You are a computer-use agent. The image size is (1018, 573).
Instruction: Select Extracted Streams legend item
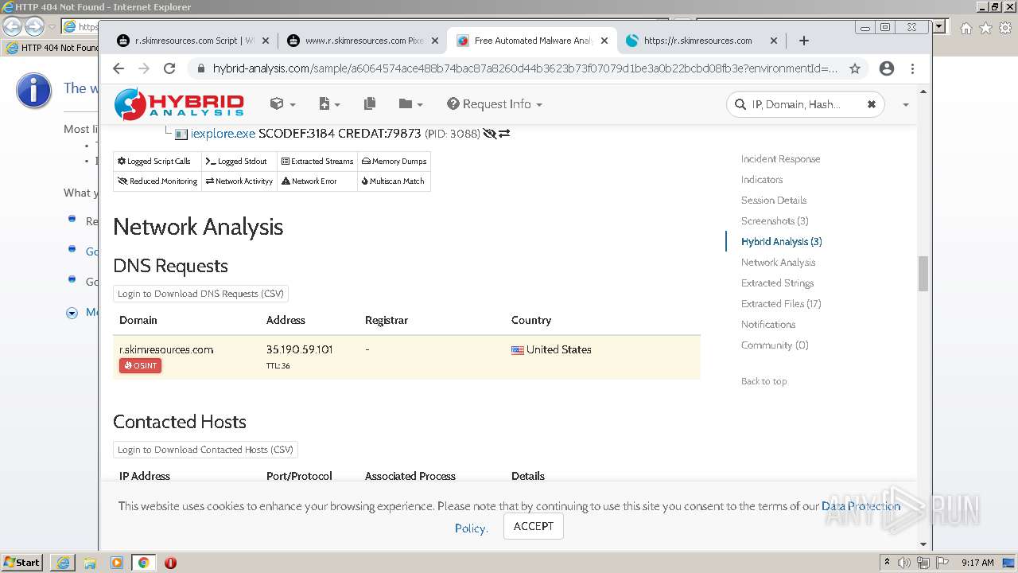point(317,162)
